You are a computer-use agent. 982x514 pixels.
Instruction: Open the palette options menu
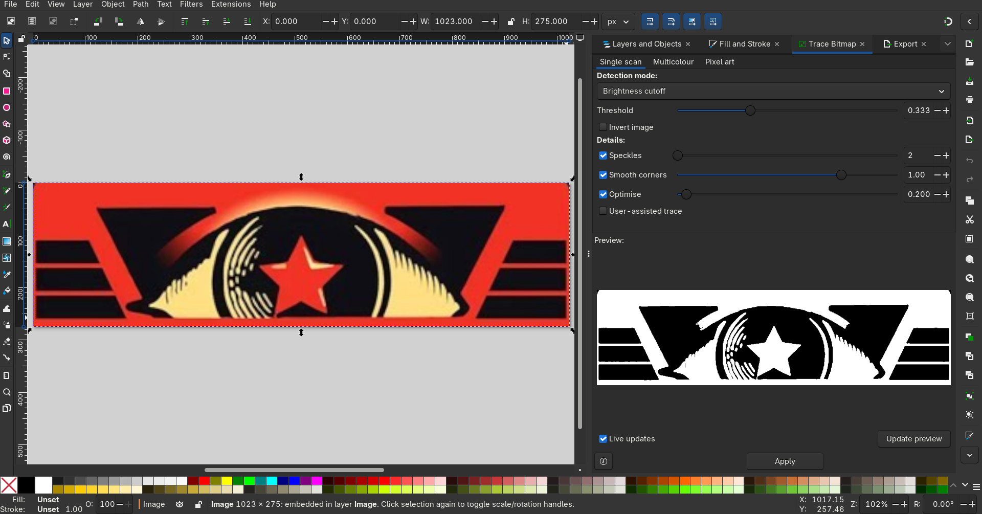[x=976, y=487]
